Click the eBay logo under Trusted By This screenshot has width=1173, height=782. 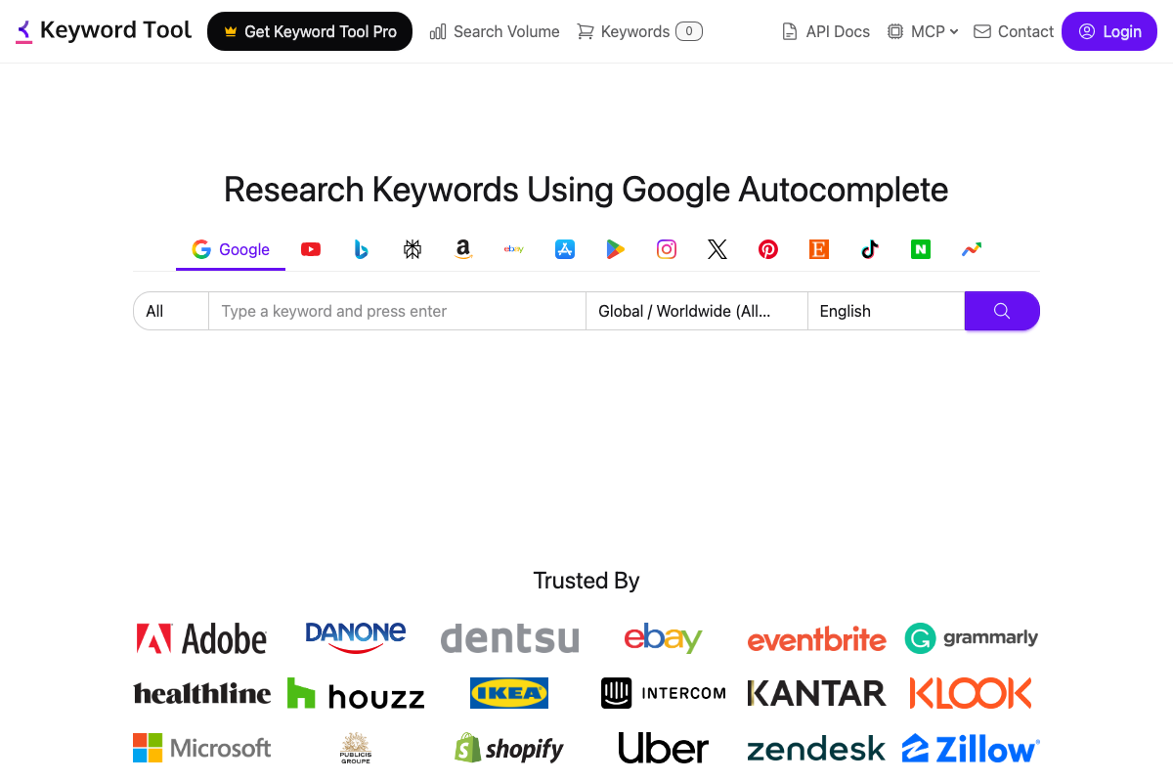click(664, 638)
